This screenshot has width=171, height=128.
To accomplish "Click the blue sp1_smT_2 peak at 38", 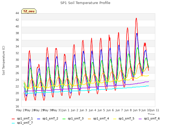I will point(137,34).
